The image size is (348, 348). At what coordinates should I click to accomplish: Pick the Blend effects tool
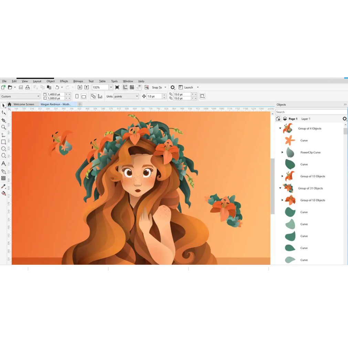3,171
